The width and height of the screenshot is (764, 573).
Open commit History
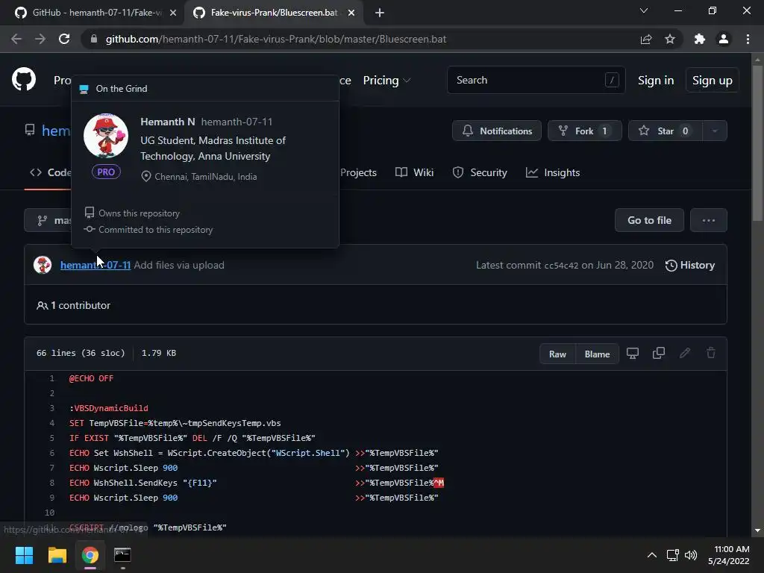pyautogui.click(x=690, y=265)
